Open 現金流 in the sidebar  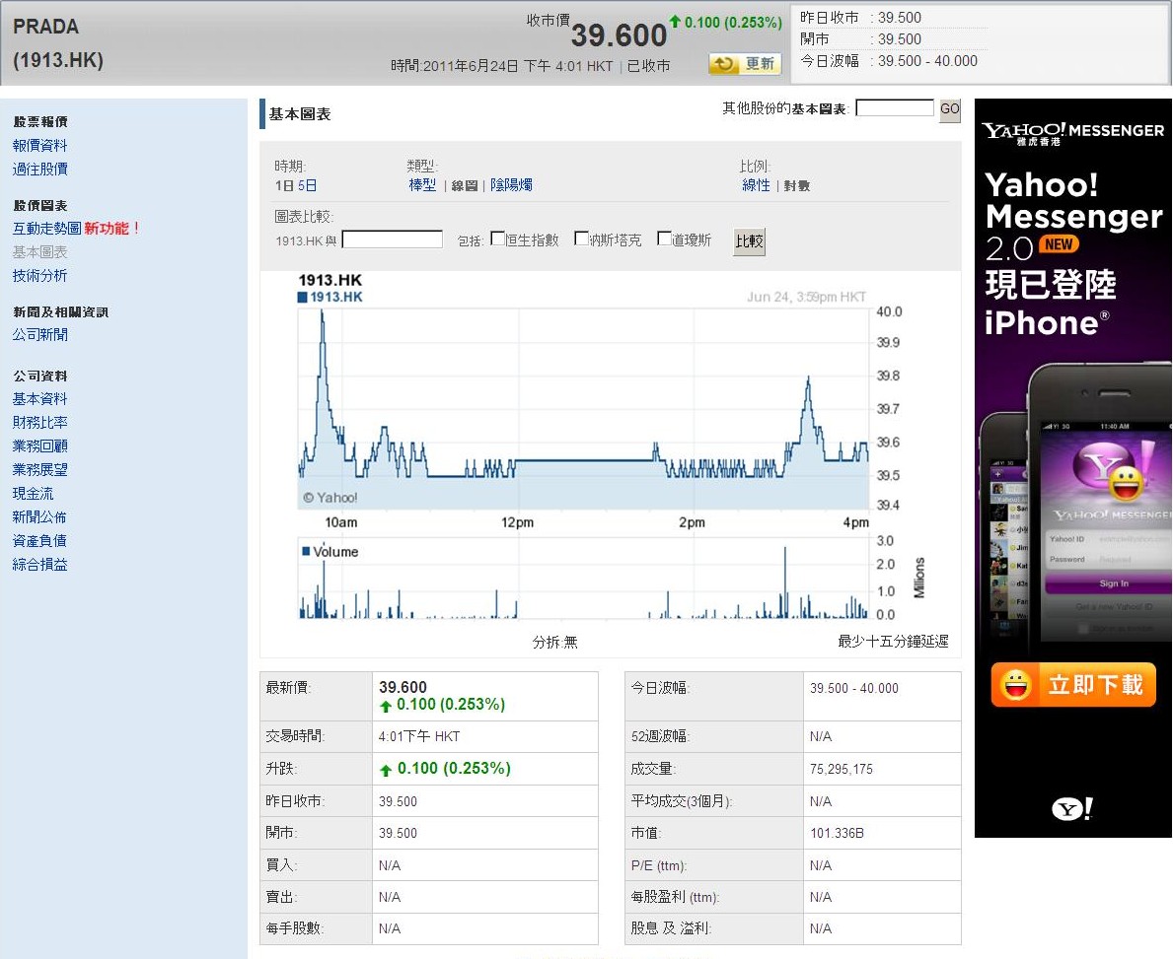[x=33, y=494]
